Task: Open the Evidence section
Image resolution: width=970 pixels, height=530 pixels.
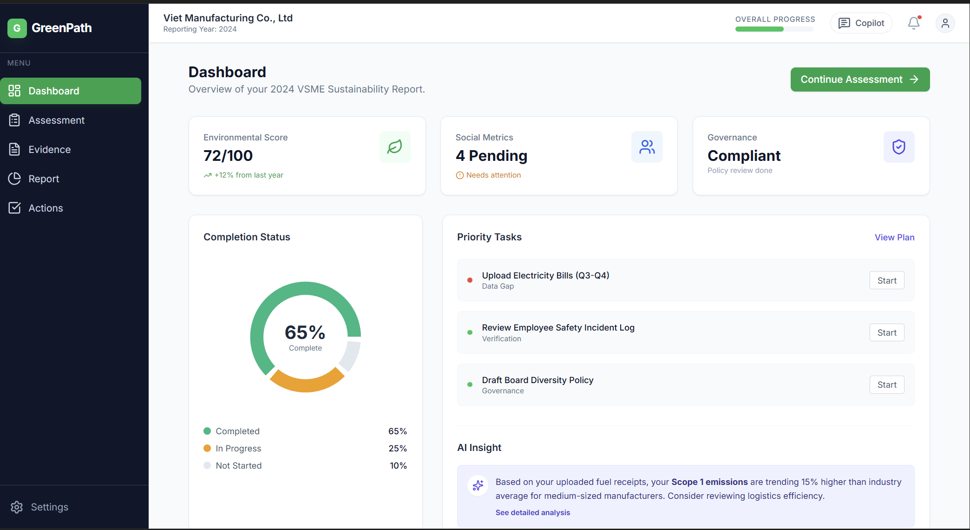Action: (49, 150)
